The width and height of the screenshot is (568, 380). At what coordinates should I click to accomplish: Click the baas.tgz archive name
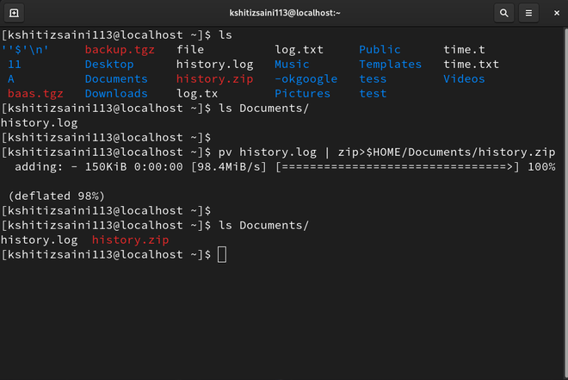coord(35,93)
